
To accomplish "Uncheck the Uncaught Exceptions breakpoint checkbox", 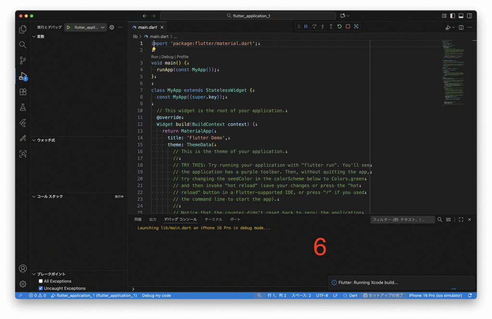I will [41, 288].
